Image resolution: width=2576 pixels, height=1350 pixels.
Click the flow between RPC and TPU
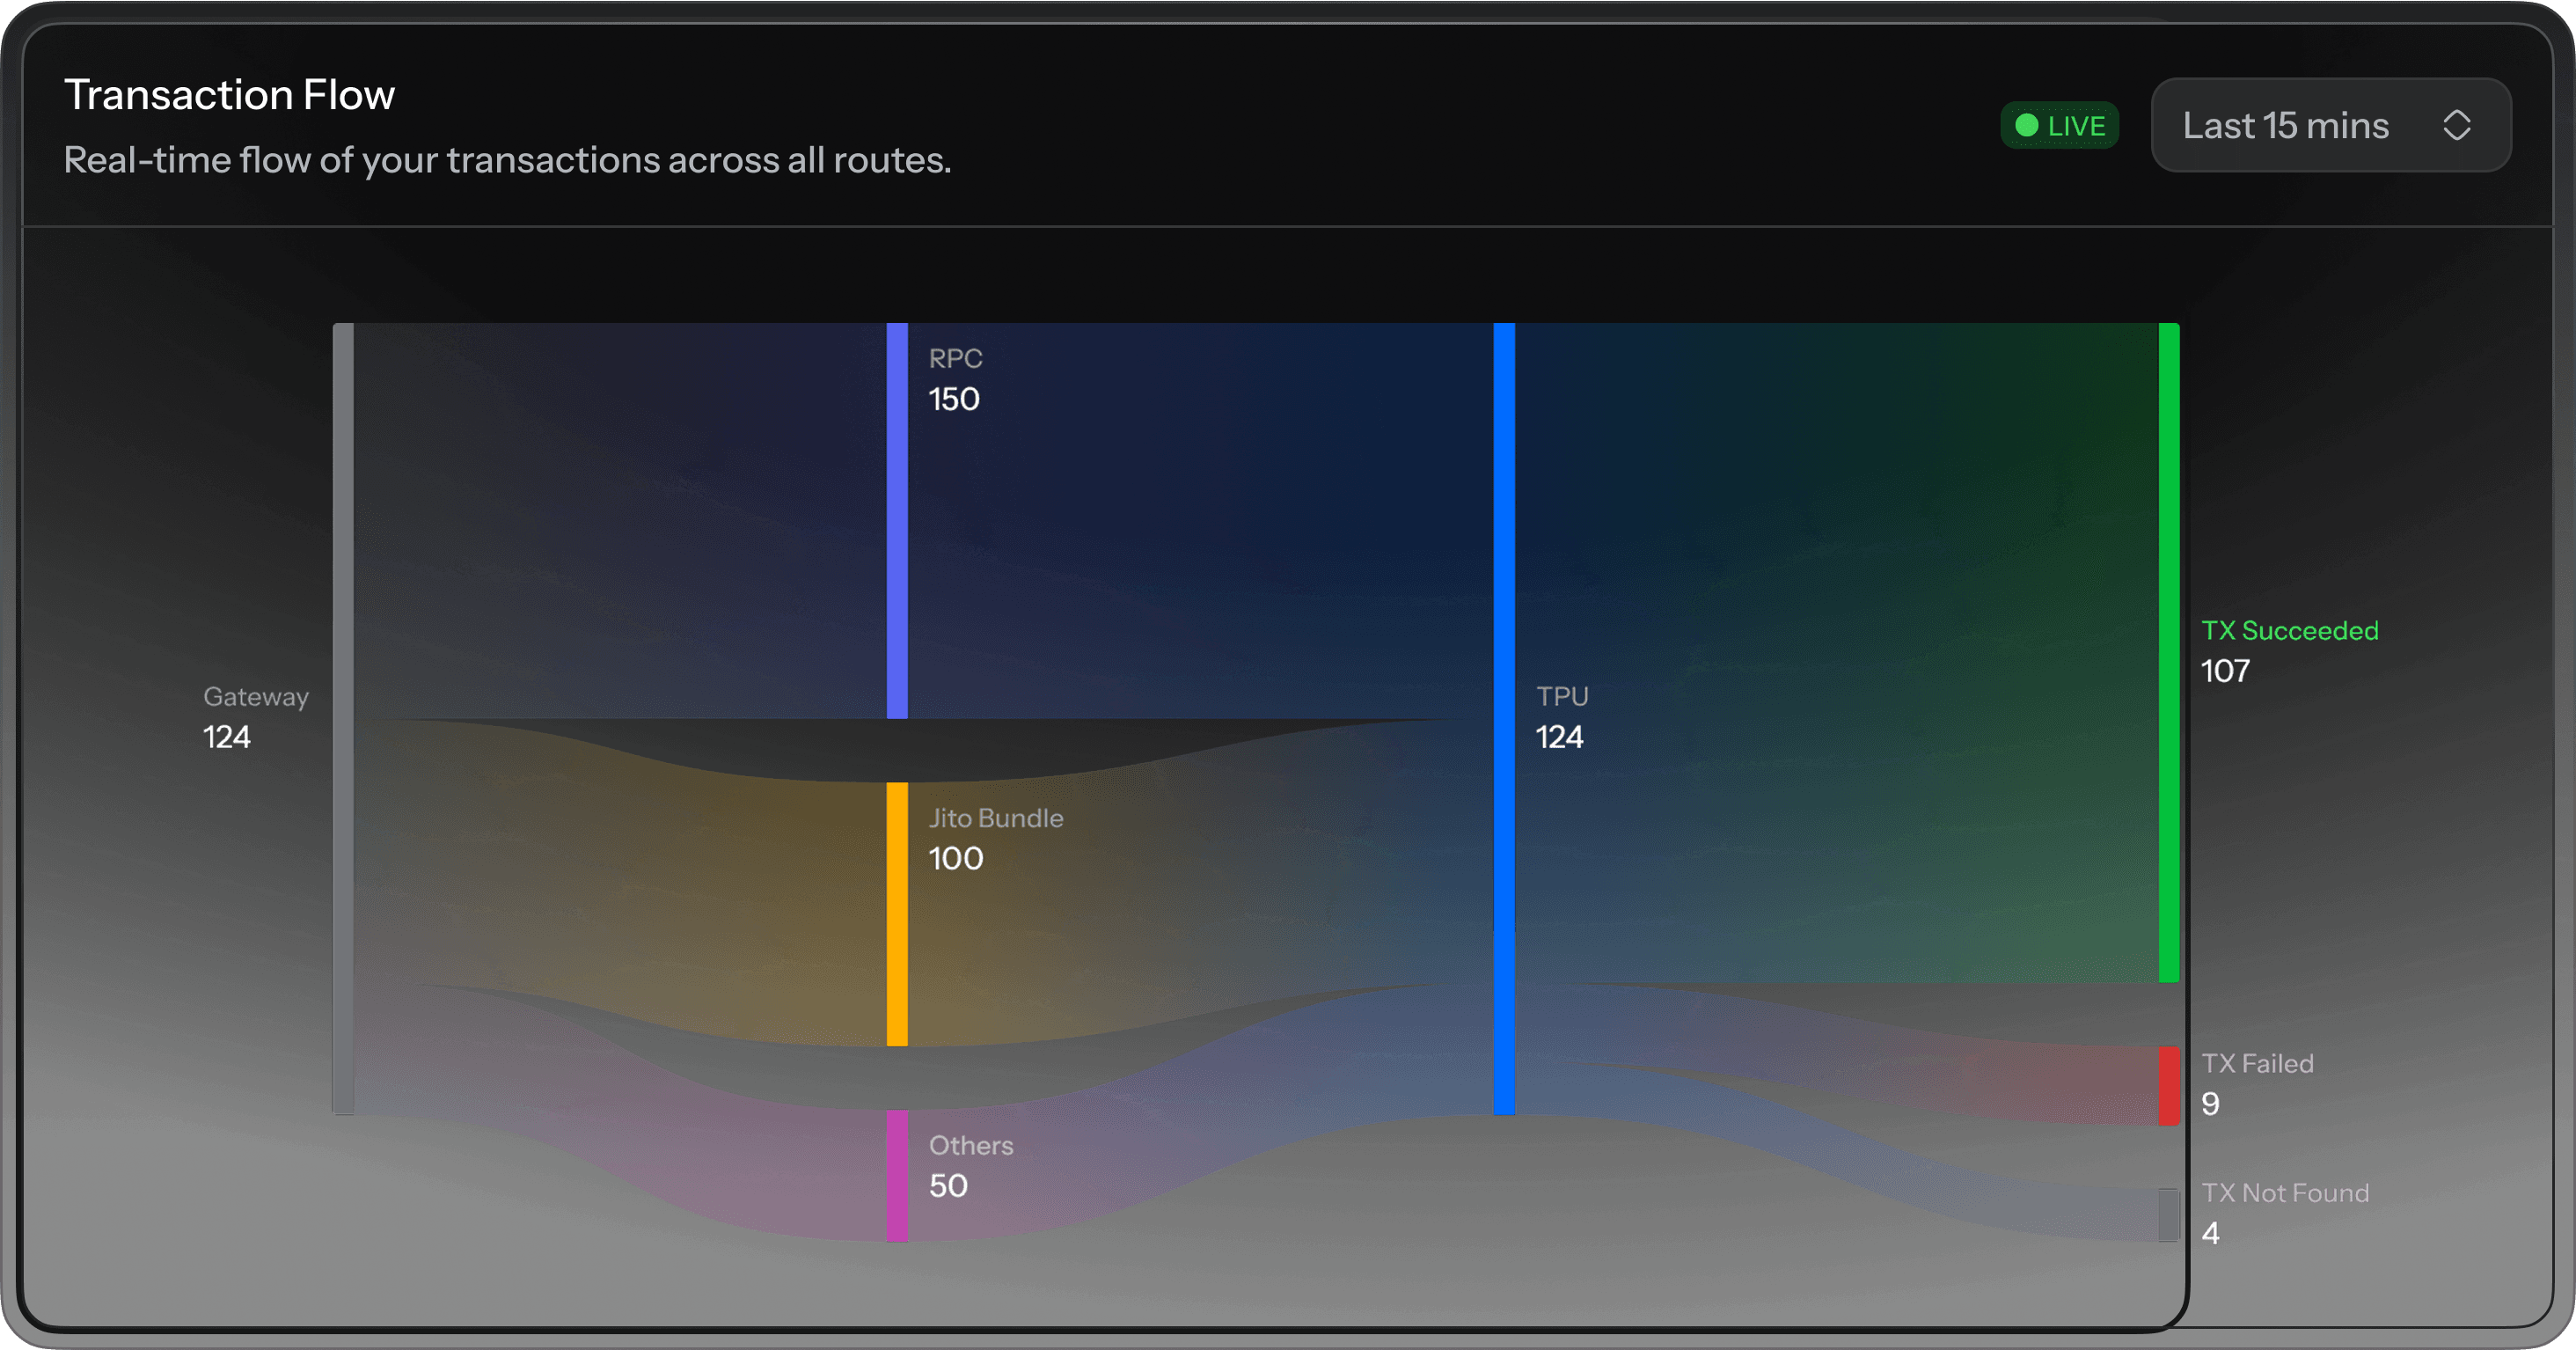1200,520
